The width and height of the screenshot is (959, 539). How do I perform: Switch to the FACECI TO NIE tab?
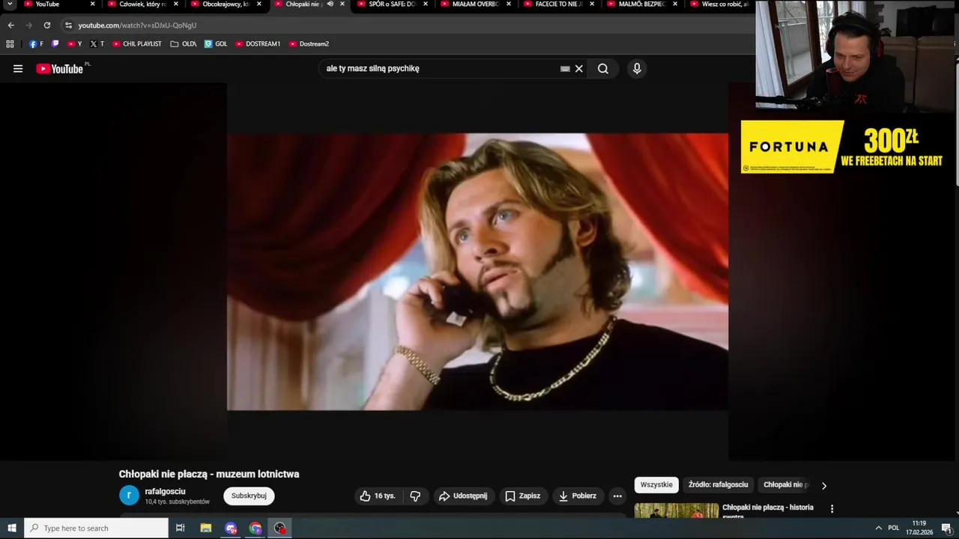click(x=559, y=4)
